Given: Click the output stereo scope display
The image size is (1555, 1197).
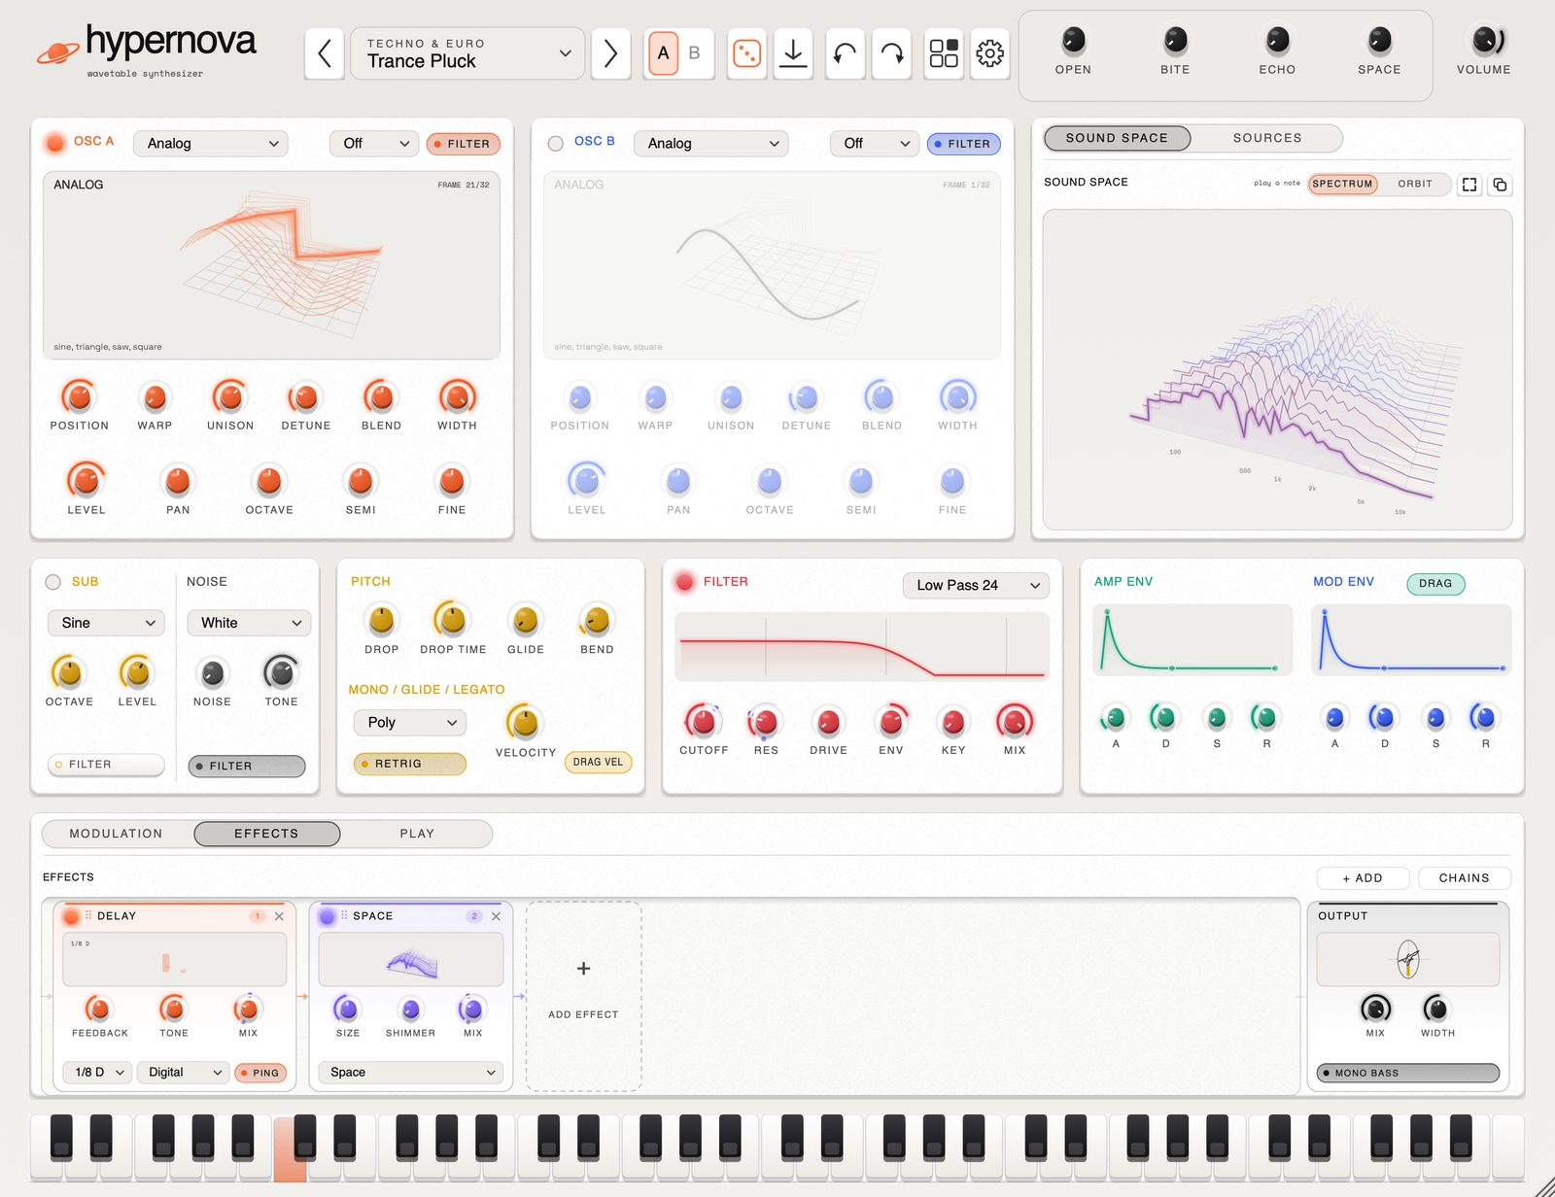Looking at the screenshot, I should pyautogui.click(x=1407, y=960).
